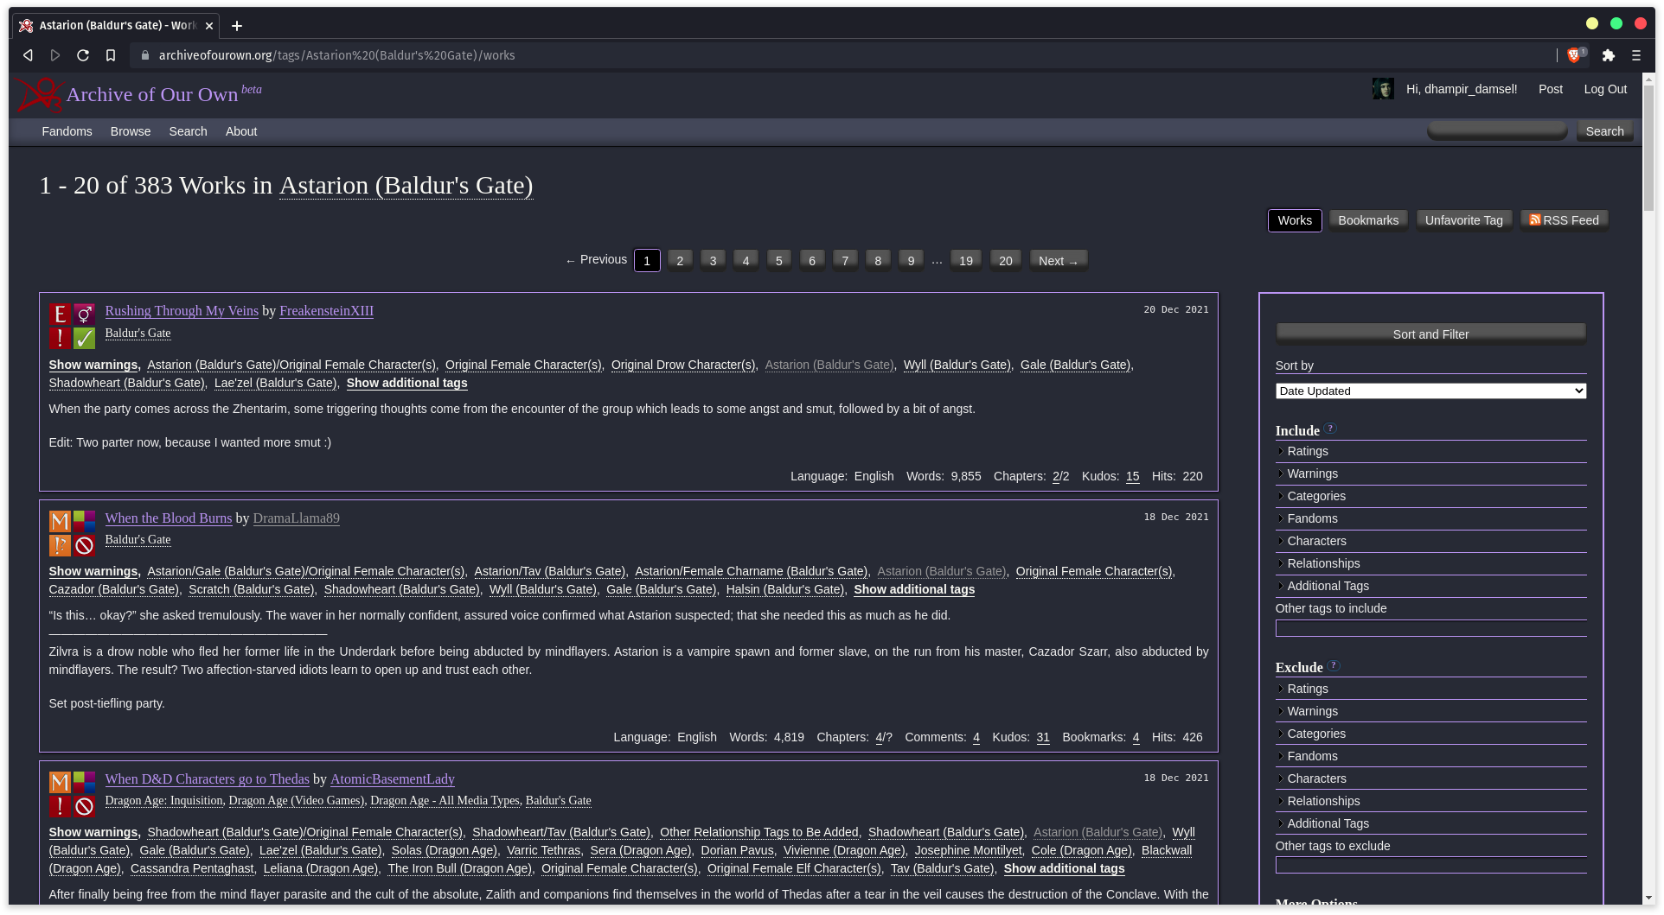Click the multi category icon on When the Blood Burns
This screenshot has width=1664, height=915.
(84, 521)
